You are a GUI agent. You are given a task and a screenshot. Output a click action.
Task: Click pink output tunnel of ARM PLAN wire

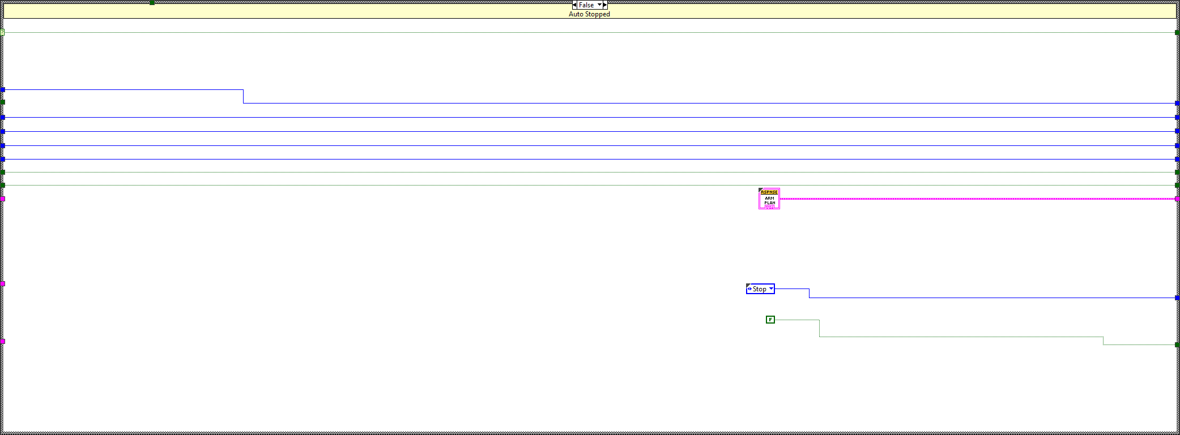[x=1177, y=199]
